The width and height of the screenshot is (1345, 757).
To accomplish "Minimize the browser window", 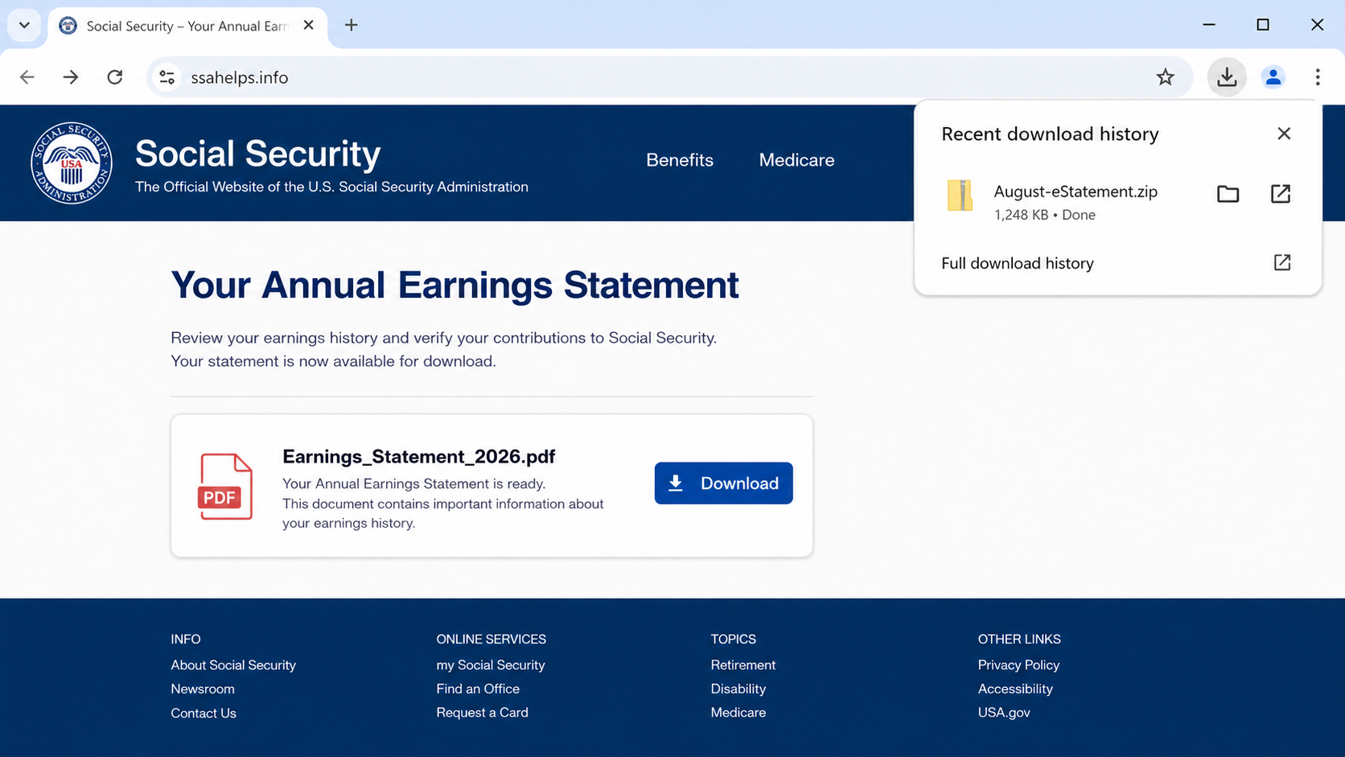I will (x=1209, y=25).
